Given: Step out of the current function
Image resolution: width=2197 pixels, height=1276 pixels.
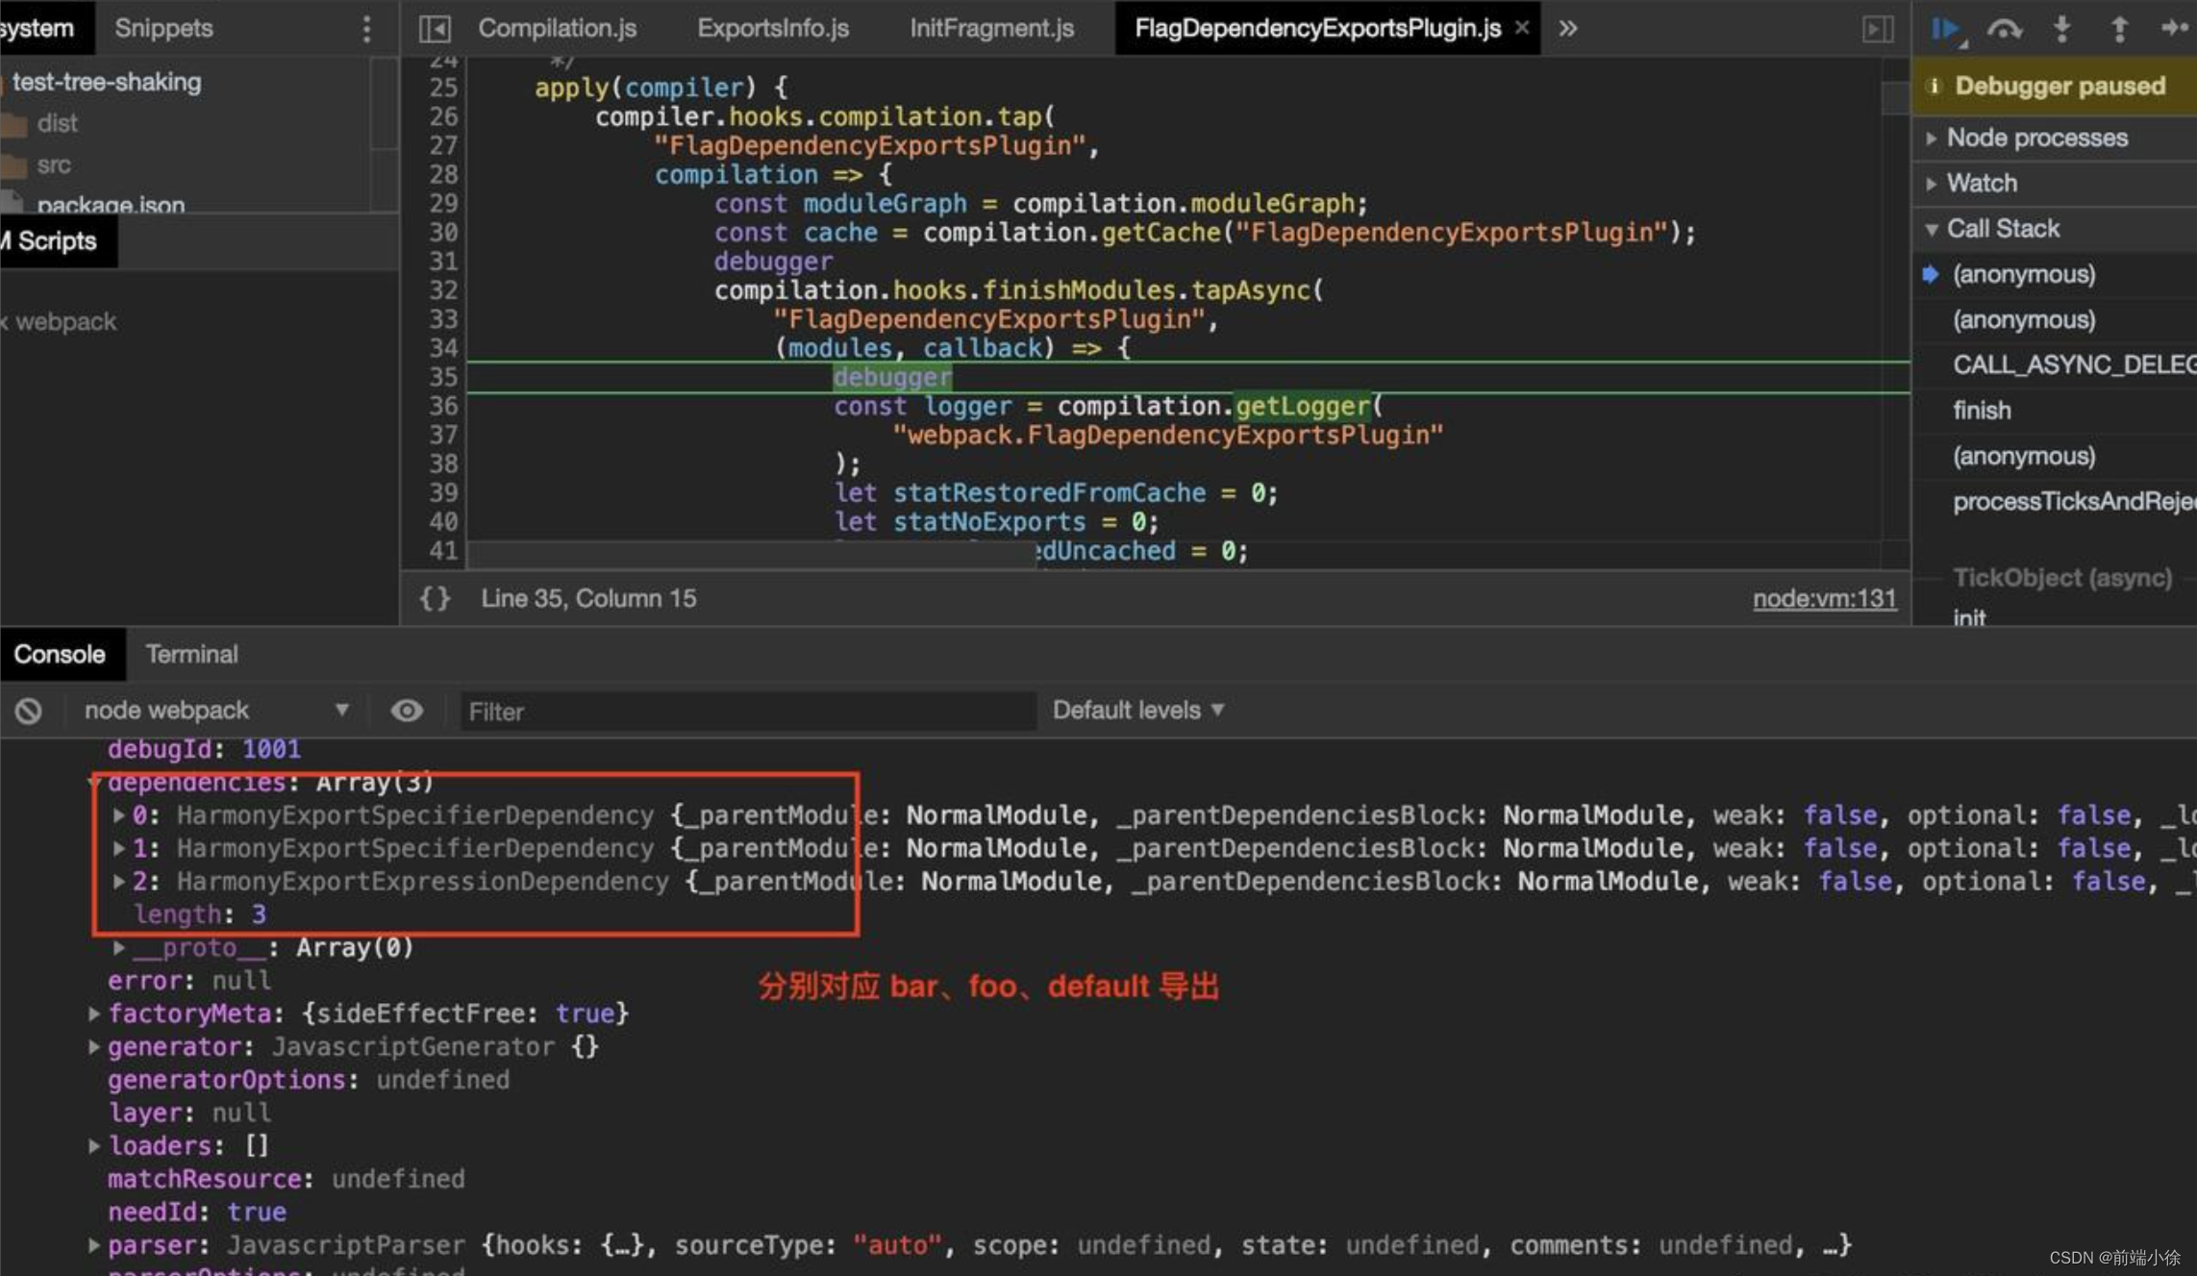Looking at the screenshot, I should pyautogui.click(x=2118, y=29).
